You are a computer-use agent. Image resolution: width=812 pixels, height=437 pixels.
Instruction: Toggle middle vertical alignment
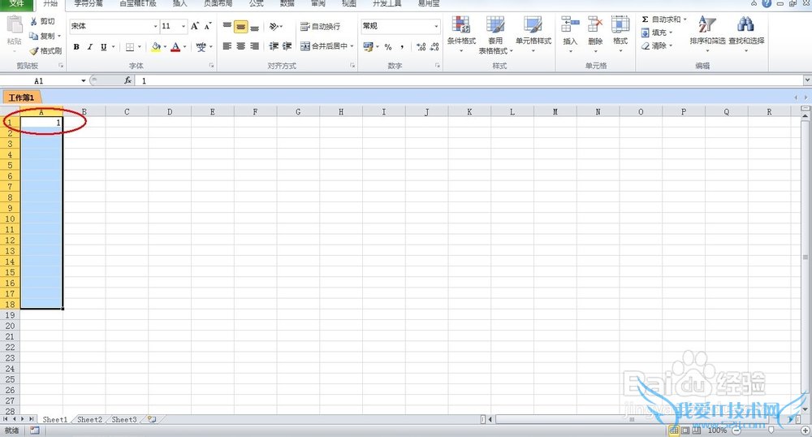[x=240, y=26]
